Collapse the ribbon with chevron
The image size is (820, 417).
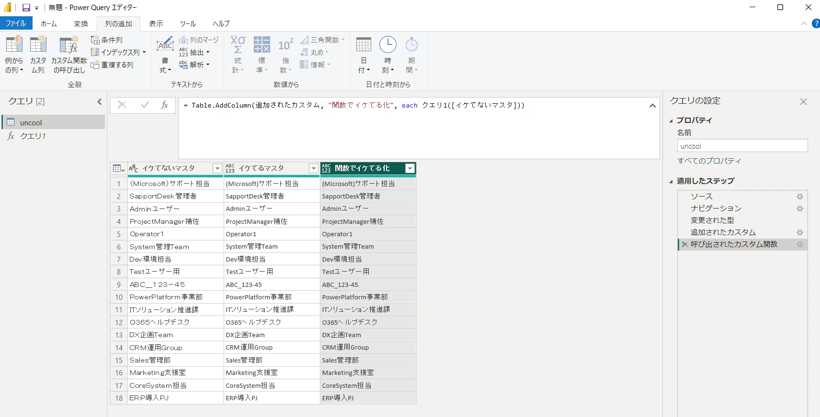tap(804, 23)
